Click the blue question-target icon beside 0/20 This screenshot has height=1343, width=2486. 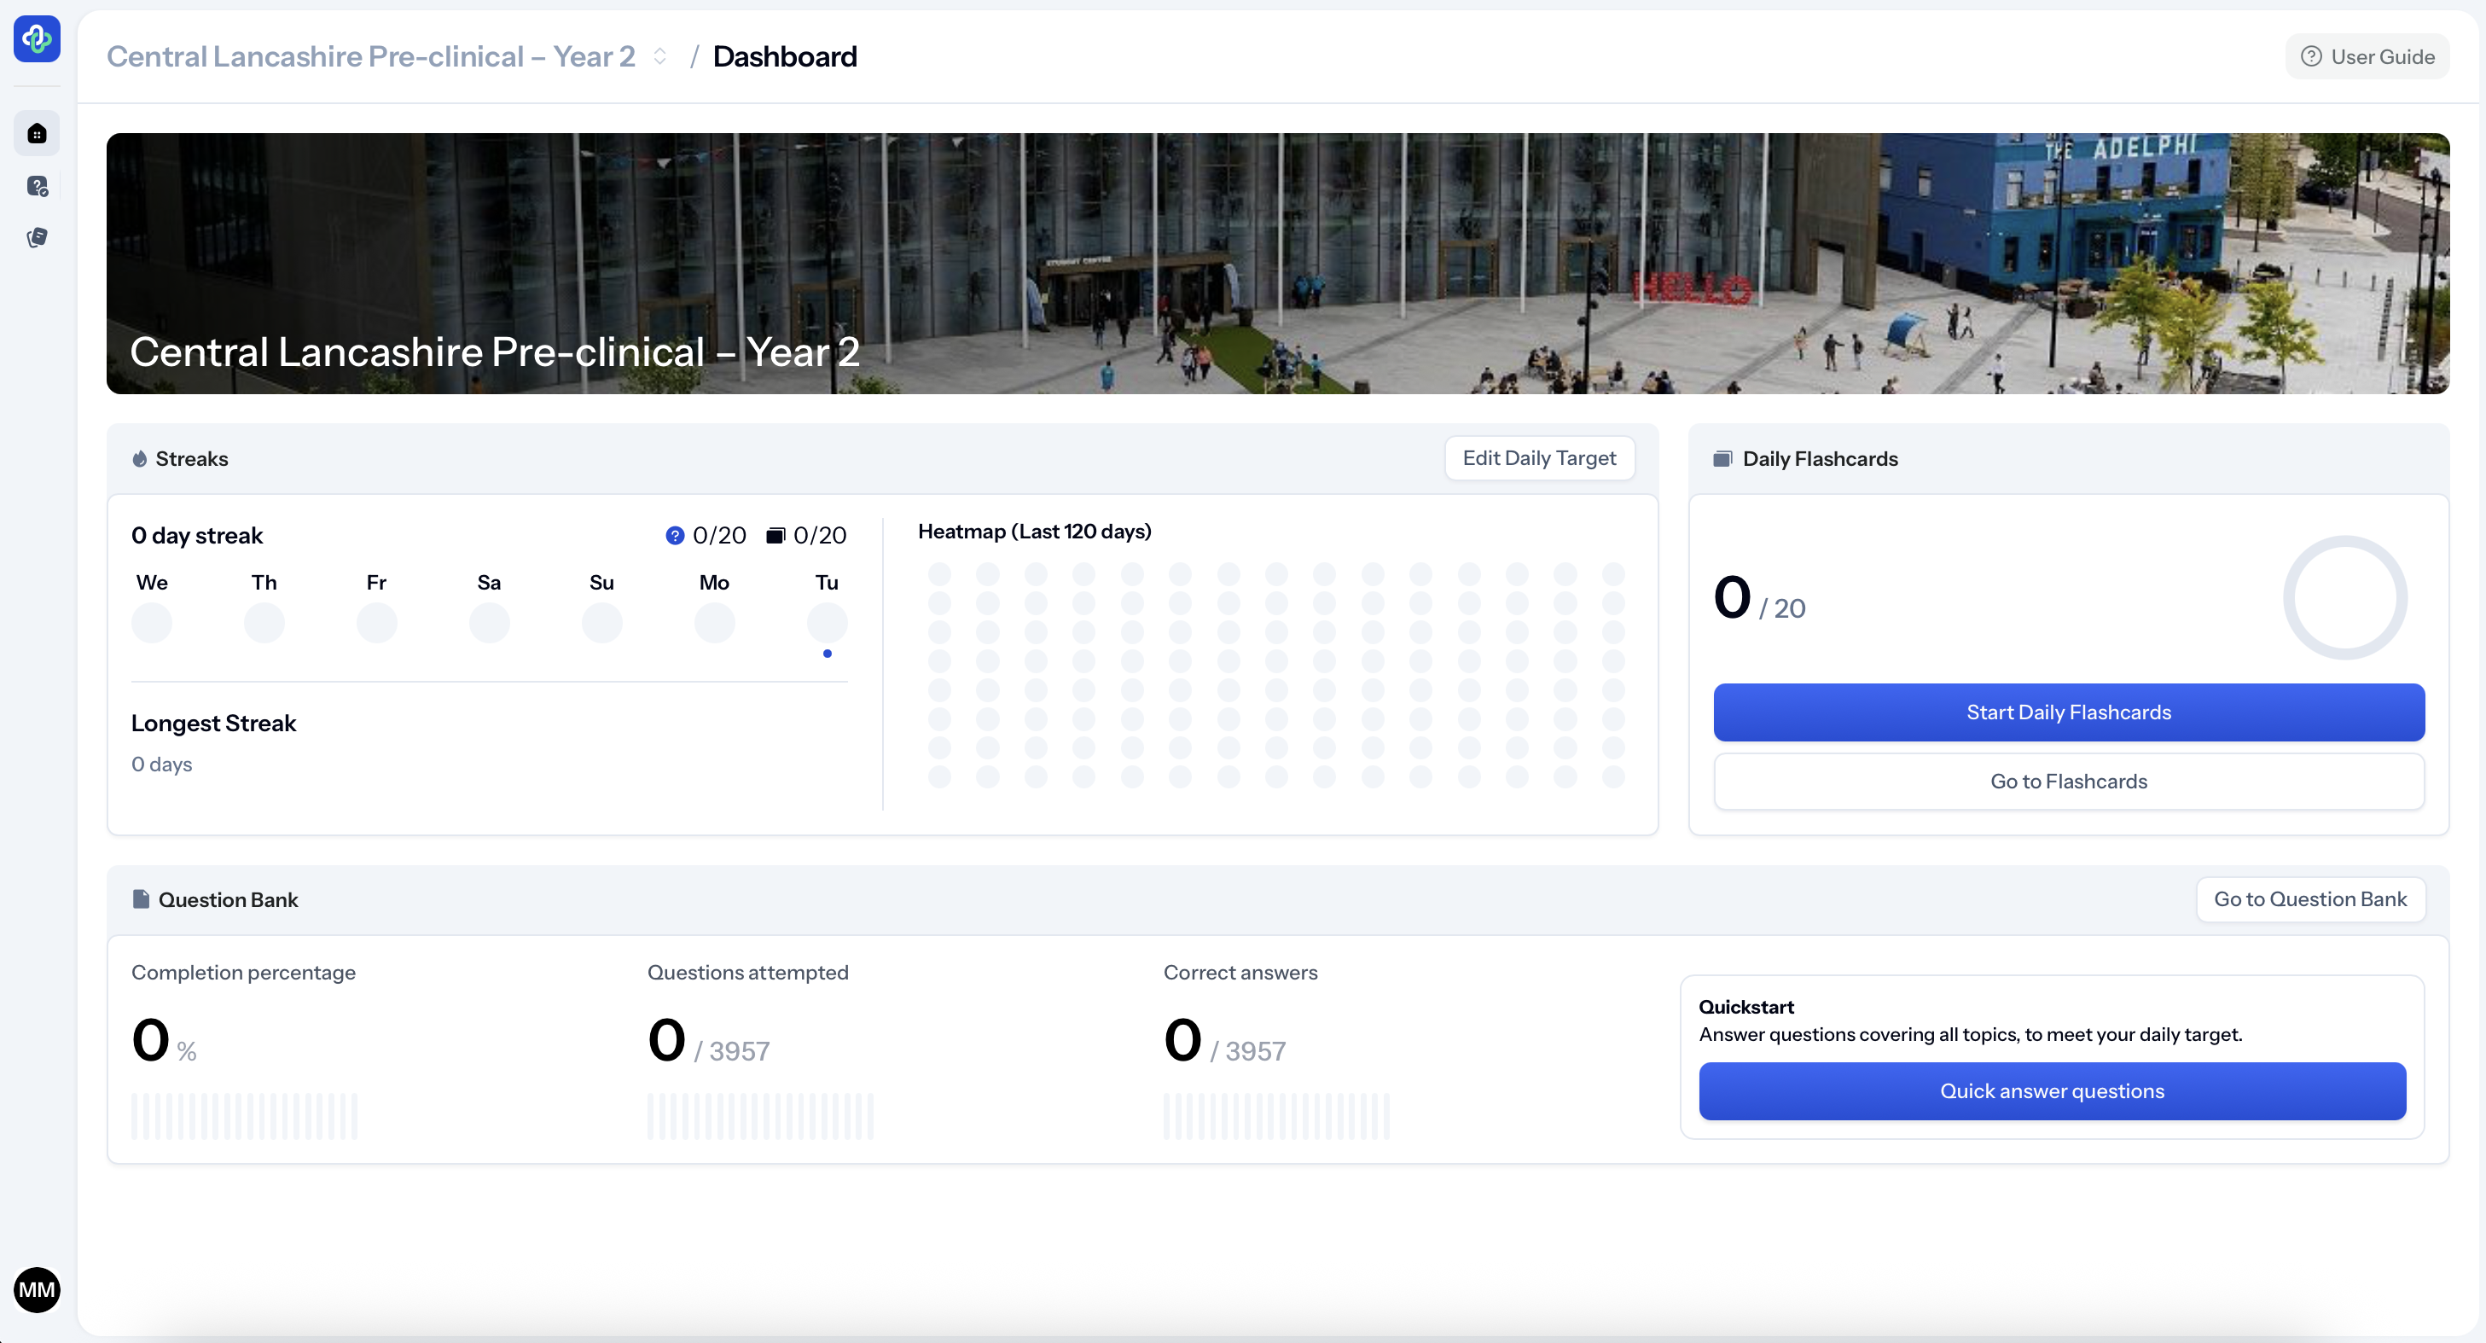click(675, 535)
